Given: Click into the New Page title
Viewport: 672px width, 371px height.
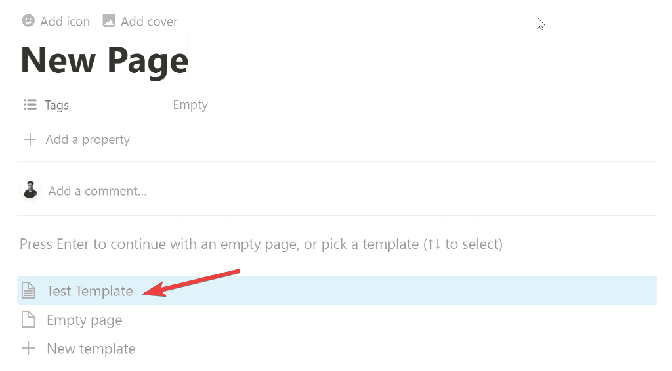Looking at the screenshot, I should [x=104, y=60].
